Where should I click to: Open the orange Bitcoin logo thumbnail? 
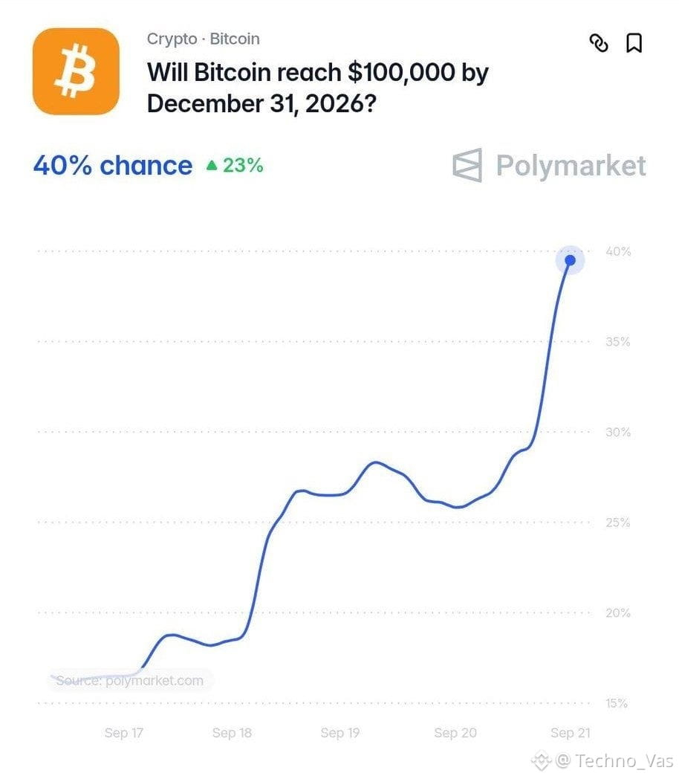[x=76, y=71]
